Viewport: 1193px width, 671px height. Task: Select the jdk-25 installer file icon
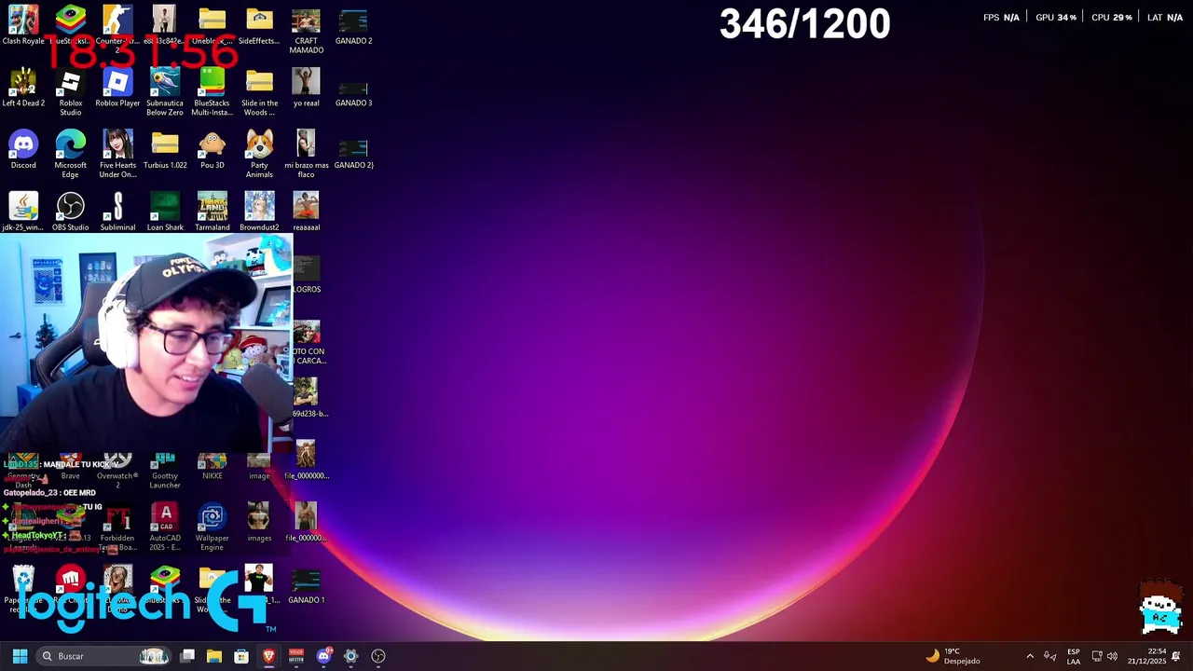pyautogui.click(x=23, y=212)
